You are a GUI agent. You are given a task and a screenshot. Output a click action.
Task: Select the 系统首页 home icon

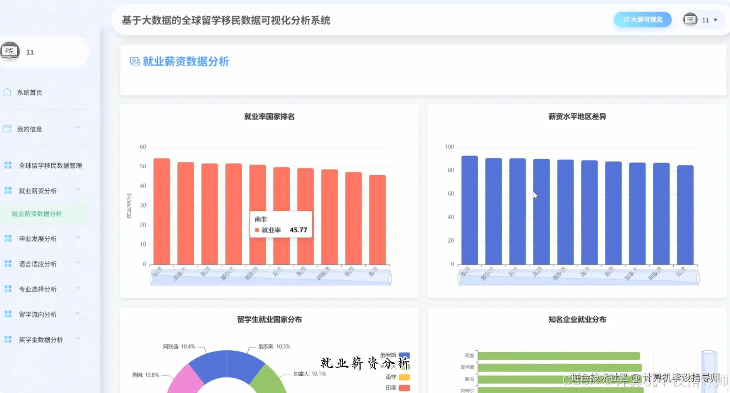click(x=7, y=92)
